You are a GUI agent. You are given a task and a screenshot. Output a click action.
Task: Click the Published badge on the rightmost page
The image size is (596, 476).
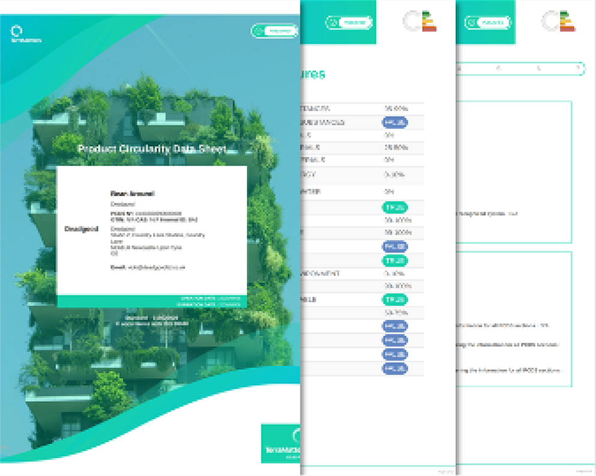(487, 23)
